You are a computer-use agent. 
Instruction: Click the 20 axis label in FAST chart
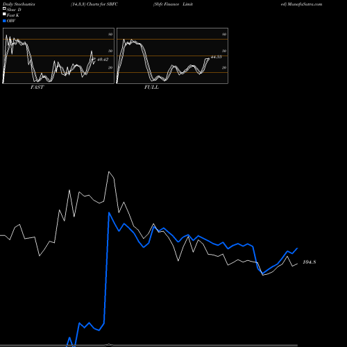pos(110,67)
